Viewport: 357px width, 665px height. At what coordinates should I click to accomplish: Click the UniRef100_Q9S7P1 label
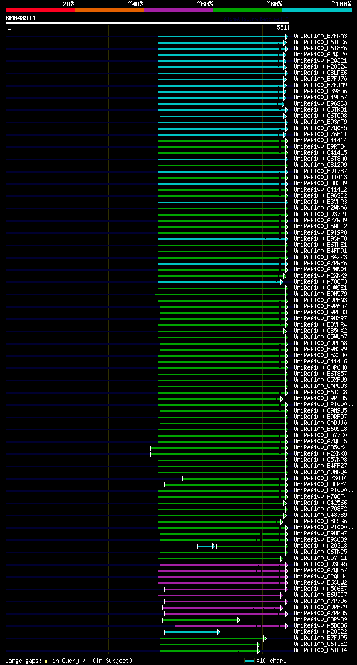[320, 214]
